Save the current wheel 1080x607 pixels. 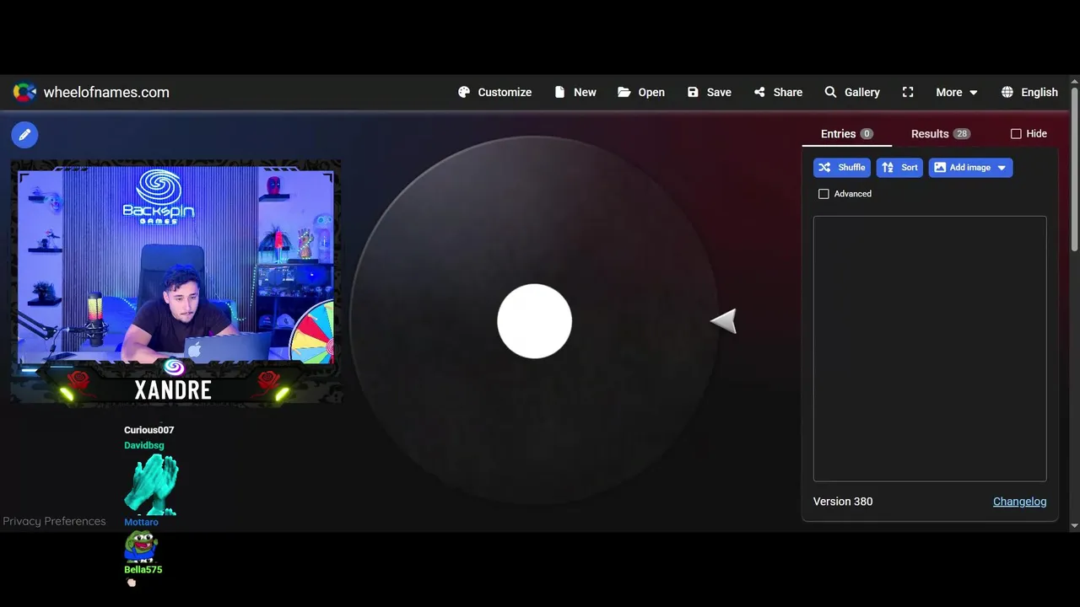tap(709, 93)
